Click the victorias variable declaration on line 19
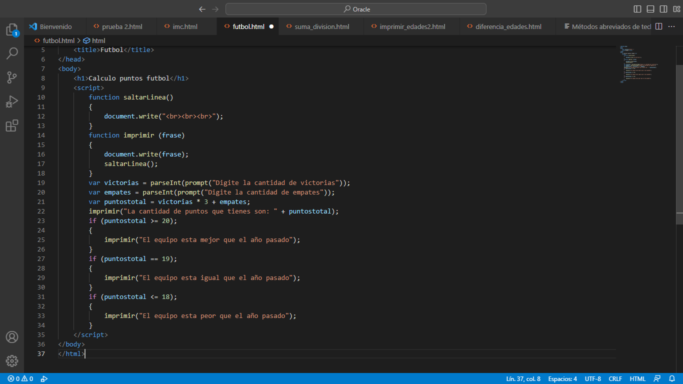This screenshot has height=384, width=683. pyautogui.click(x=121, y=182)
